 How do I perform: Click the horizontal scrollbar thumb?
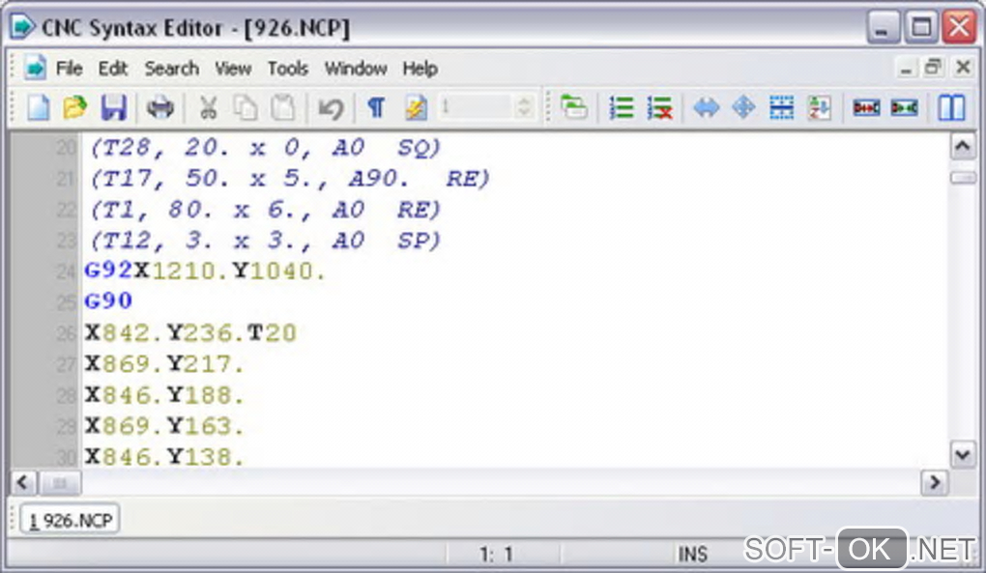pyautogui.click(x=60, y=482)
